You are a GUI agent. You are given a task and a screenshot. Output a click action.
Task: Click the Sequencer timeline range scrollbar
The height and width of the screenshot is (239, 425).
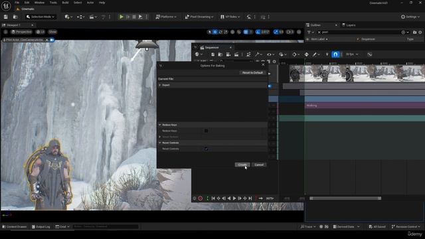(345, 199)
